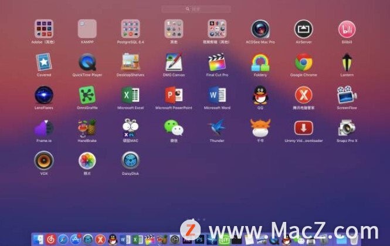Image resolution: width=390 pixels, height=246 pixels.
Task: Open OmniGraffle
Action: [x=87, y=95]
